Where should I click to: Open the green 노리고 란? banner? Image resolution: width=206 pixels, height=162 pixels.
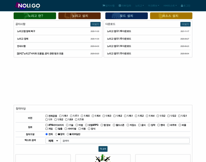point(35,16)
